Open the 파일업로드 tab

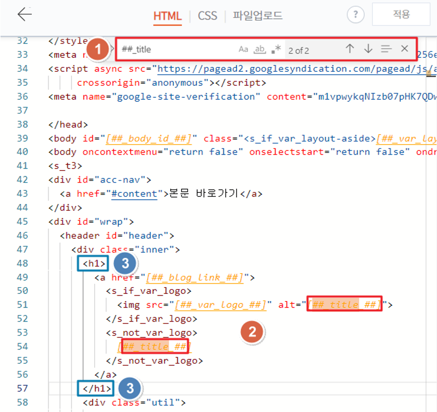click(256, 16)
